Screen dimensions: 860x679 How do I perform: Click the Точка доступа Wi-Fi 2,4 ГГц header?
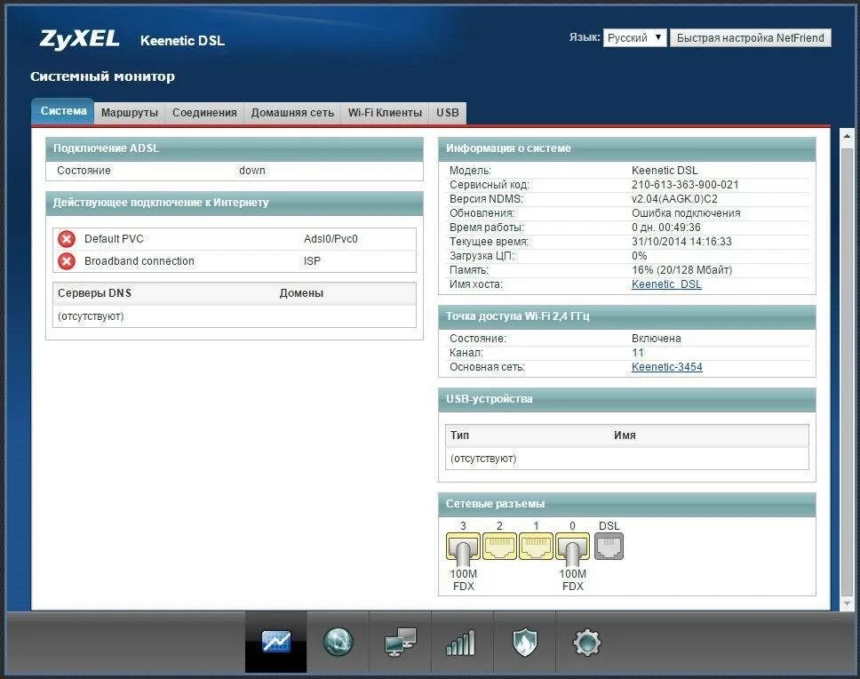tap(627, 316)
